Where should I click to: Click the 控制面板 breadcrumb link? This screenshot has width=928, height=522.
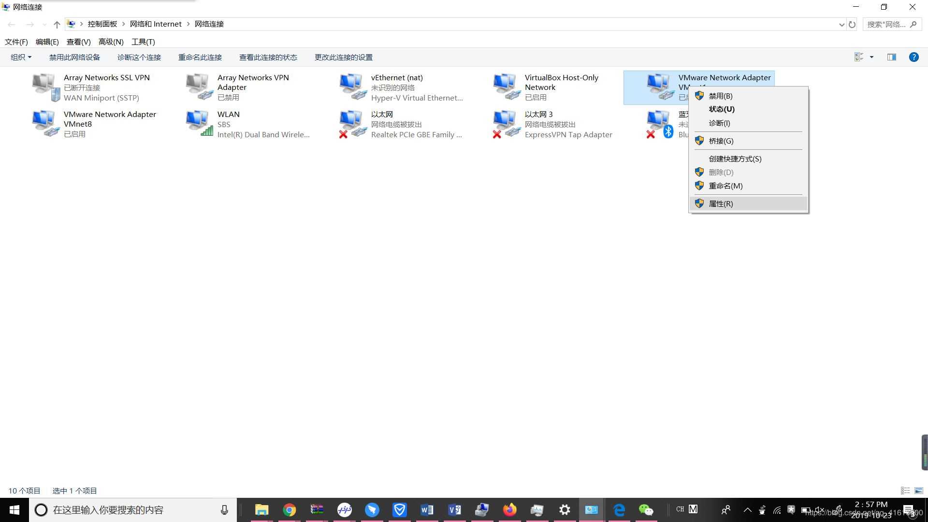pos(102,24)
